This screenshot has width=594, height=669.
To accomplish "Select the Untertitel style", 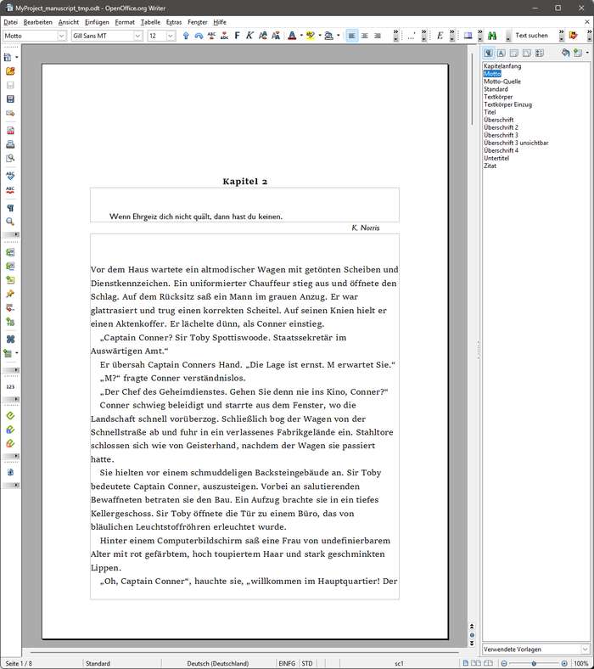I will coord(496,158).
